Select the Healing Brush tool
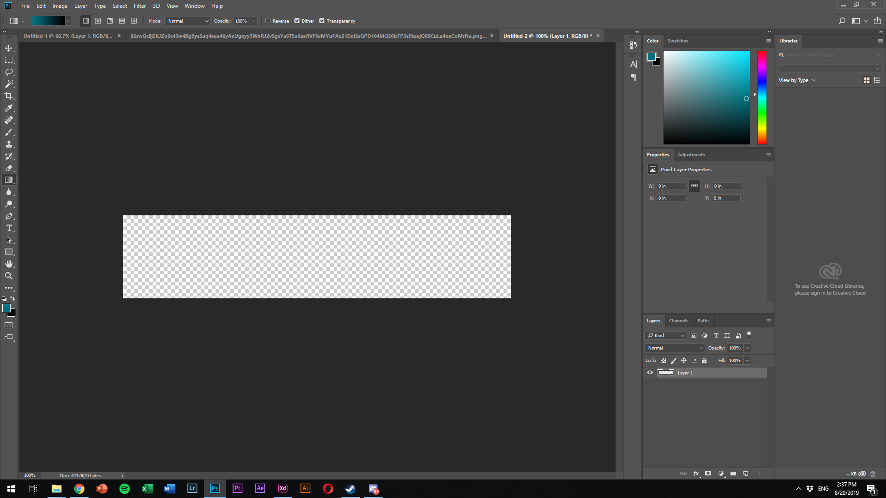The width and height of the screenshot is (886, 498). point(9,120)
